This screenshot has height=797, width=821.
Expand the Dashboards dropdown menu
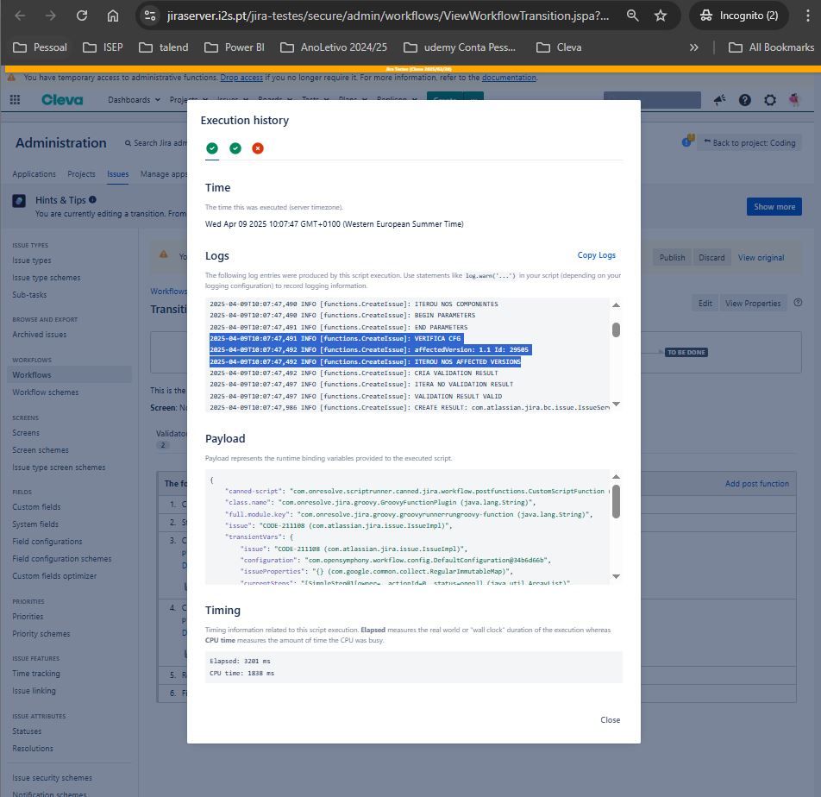134,100
